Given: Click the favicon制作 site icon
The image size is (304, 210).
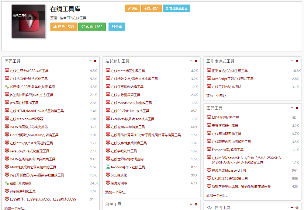Looking at the screenshot, I should click(x=108, y=167).
